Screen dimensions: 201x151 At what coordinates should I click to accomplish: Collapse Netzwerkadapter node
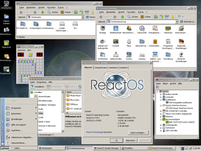pyautogui.click(x=161, y=119)
